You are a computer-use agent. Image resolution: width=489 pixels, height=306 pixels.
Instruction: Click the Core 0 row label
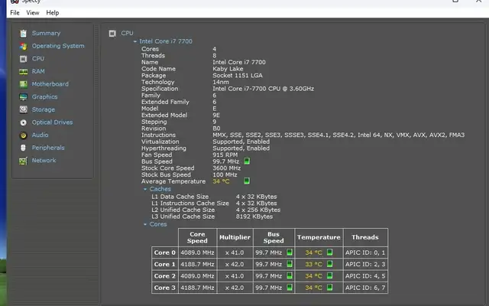(x=165, y=252)
